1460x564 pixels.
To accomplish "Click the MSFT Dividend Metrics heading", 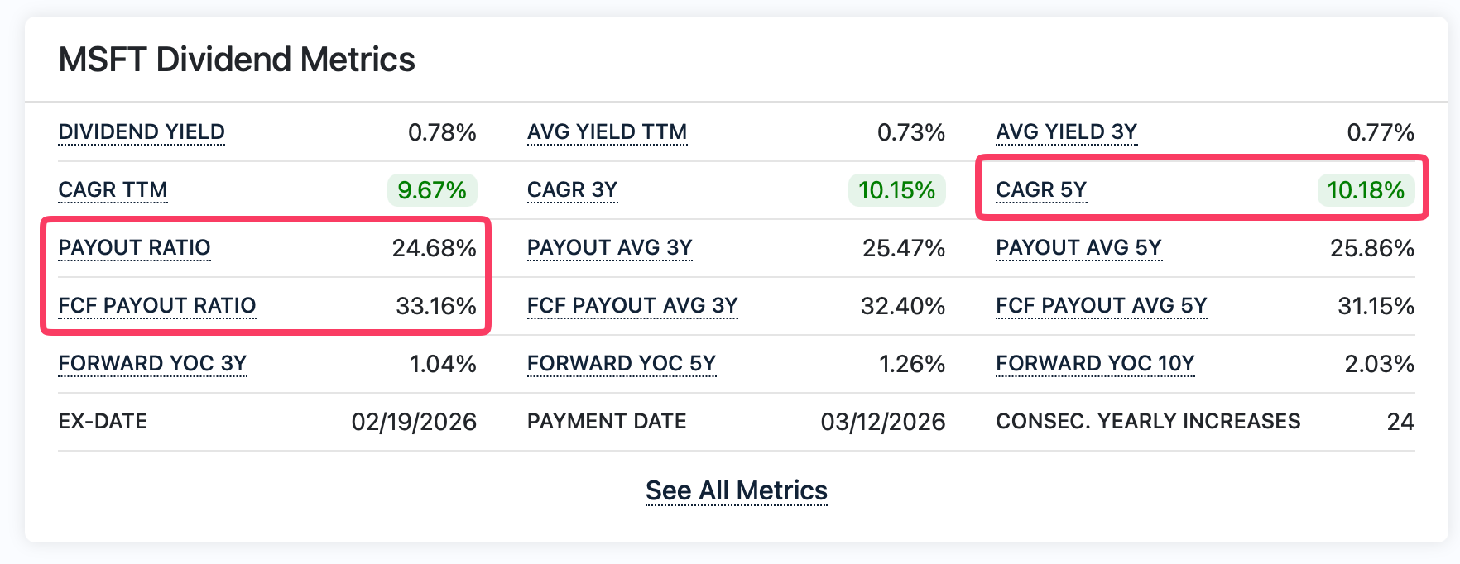I will coord(237,59).
